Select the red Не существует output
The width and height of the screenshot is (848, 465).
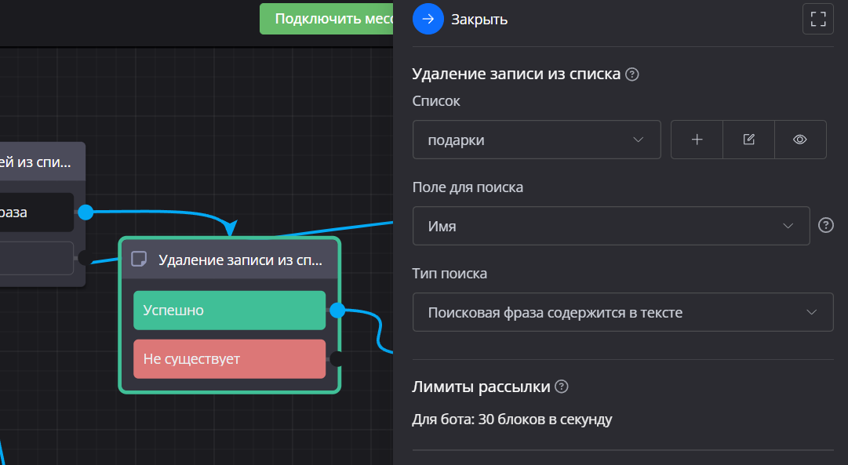pos(229,359)
